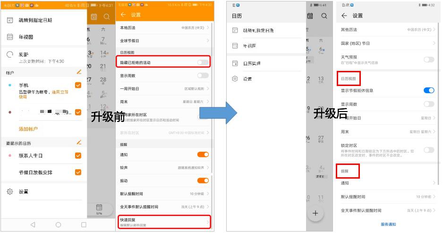Uncheck the 节假日放假安排 checkbox
443x233 pixels.
click(x=78, y=172)
